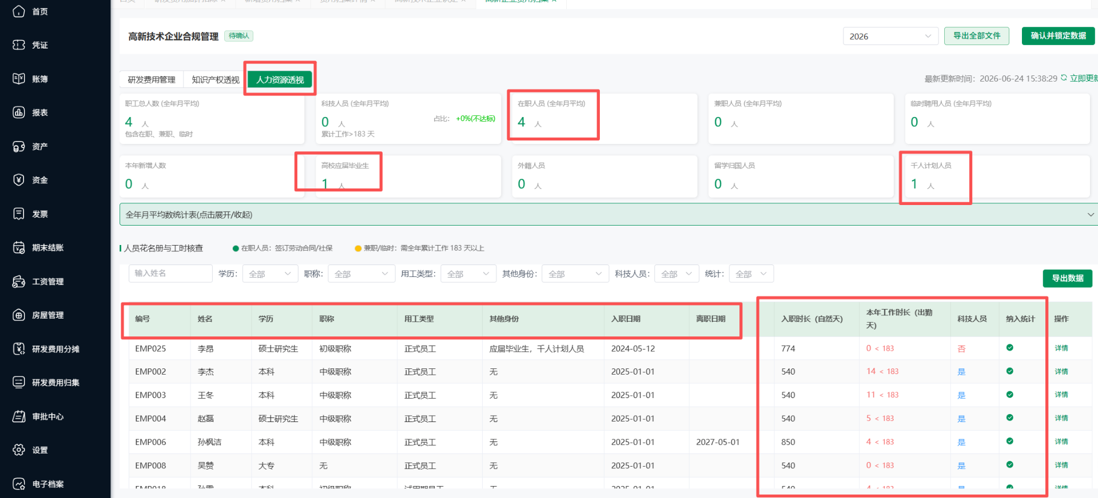
Task: Switch to the 知识产权透视 tab
Action: (x=216, y=80)
